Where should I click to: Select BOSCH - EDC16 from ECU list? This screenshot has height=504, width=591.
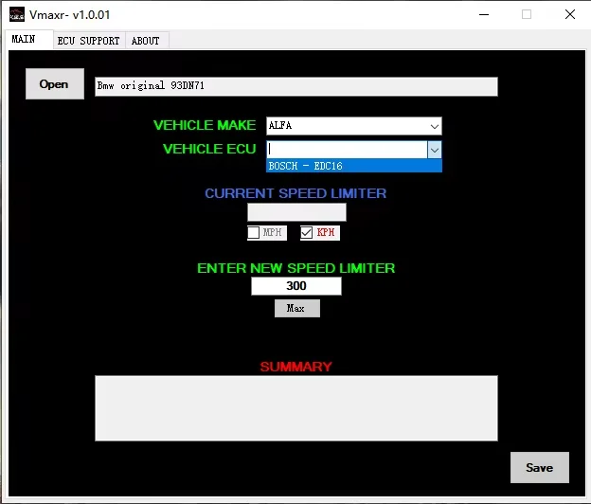pos(353,166)
